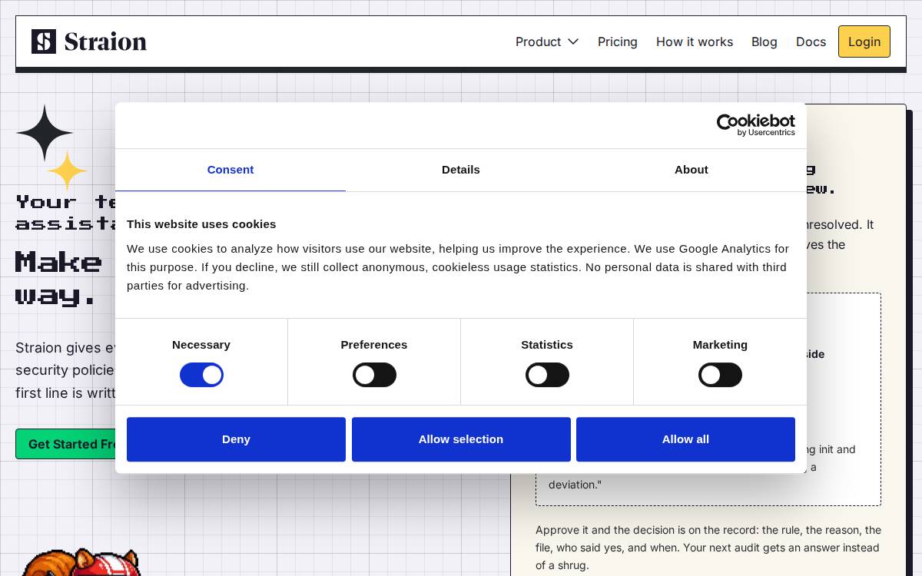922x576 pixels.
Task: Click the Straion brand name text
Action: [105, 41]
